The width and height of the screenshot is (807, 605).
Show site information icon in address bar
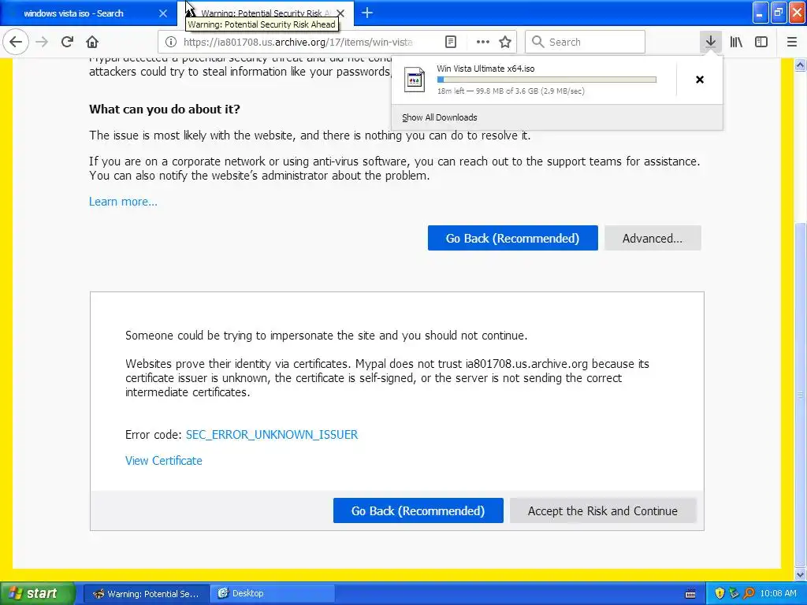coord(171,43)
